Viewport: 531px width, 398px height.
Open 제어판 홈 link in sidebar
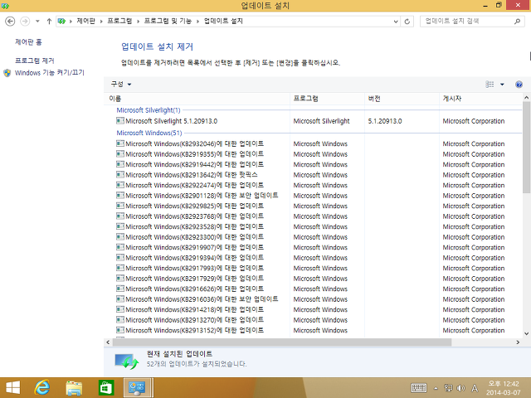click(28, 42)
